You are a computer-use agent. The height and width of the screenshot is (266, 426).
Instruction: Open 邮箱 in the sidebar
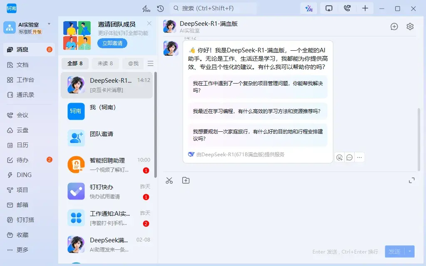[29, 205]
